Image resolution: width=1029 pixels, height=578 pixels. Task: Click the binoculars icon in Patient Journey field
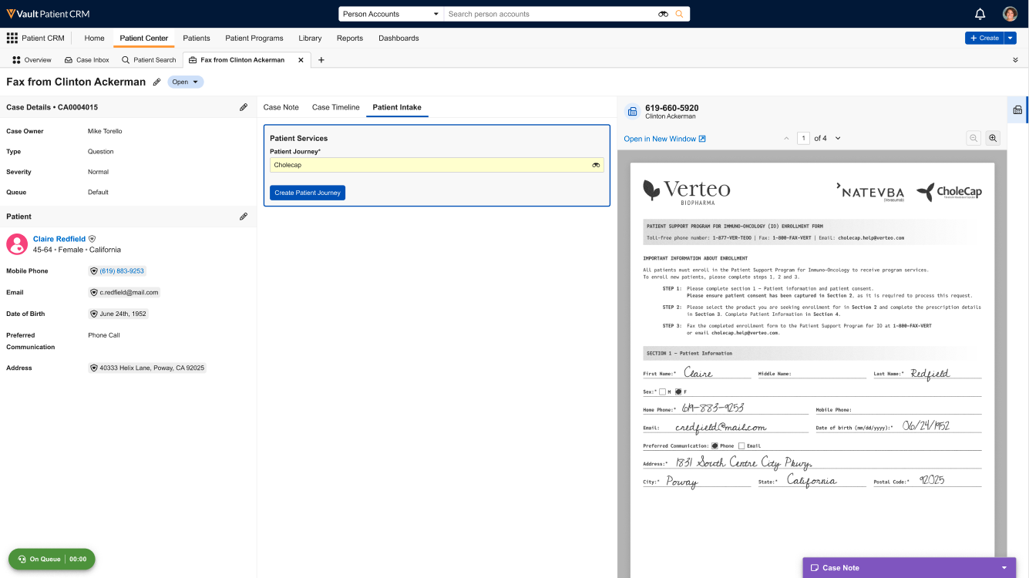[596, 165]
